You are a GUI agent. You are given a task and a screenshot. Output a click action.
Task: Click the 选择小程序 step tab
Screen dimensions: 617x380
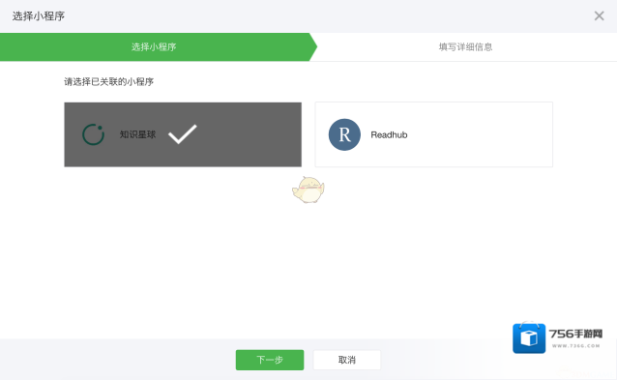tap(159, 46)
